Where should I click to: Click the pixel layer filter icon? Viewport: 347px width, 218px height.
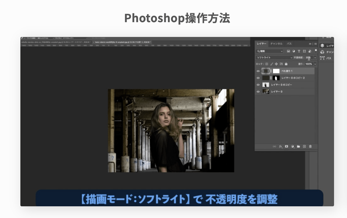288,51
